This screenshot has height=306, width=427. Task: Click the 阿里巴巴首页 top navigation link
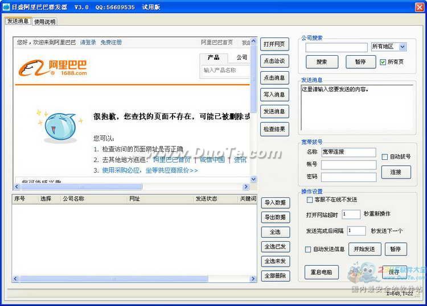coord(217,43)
